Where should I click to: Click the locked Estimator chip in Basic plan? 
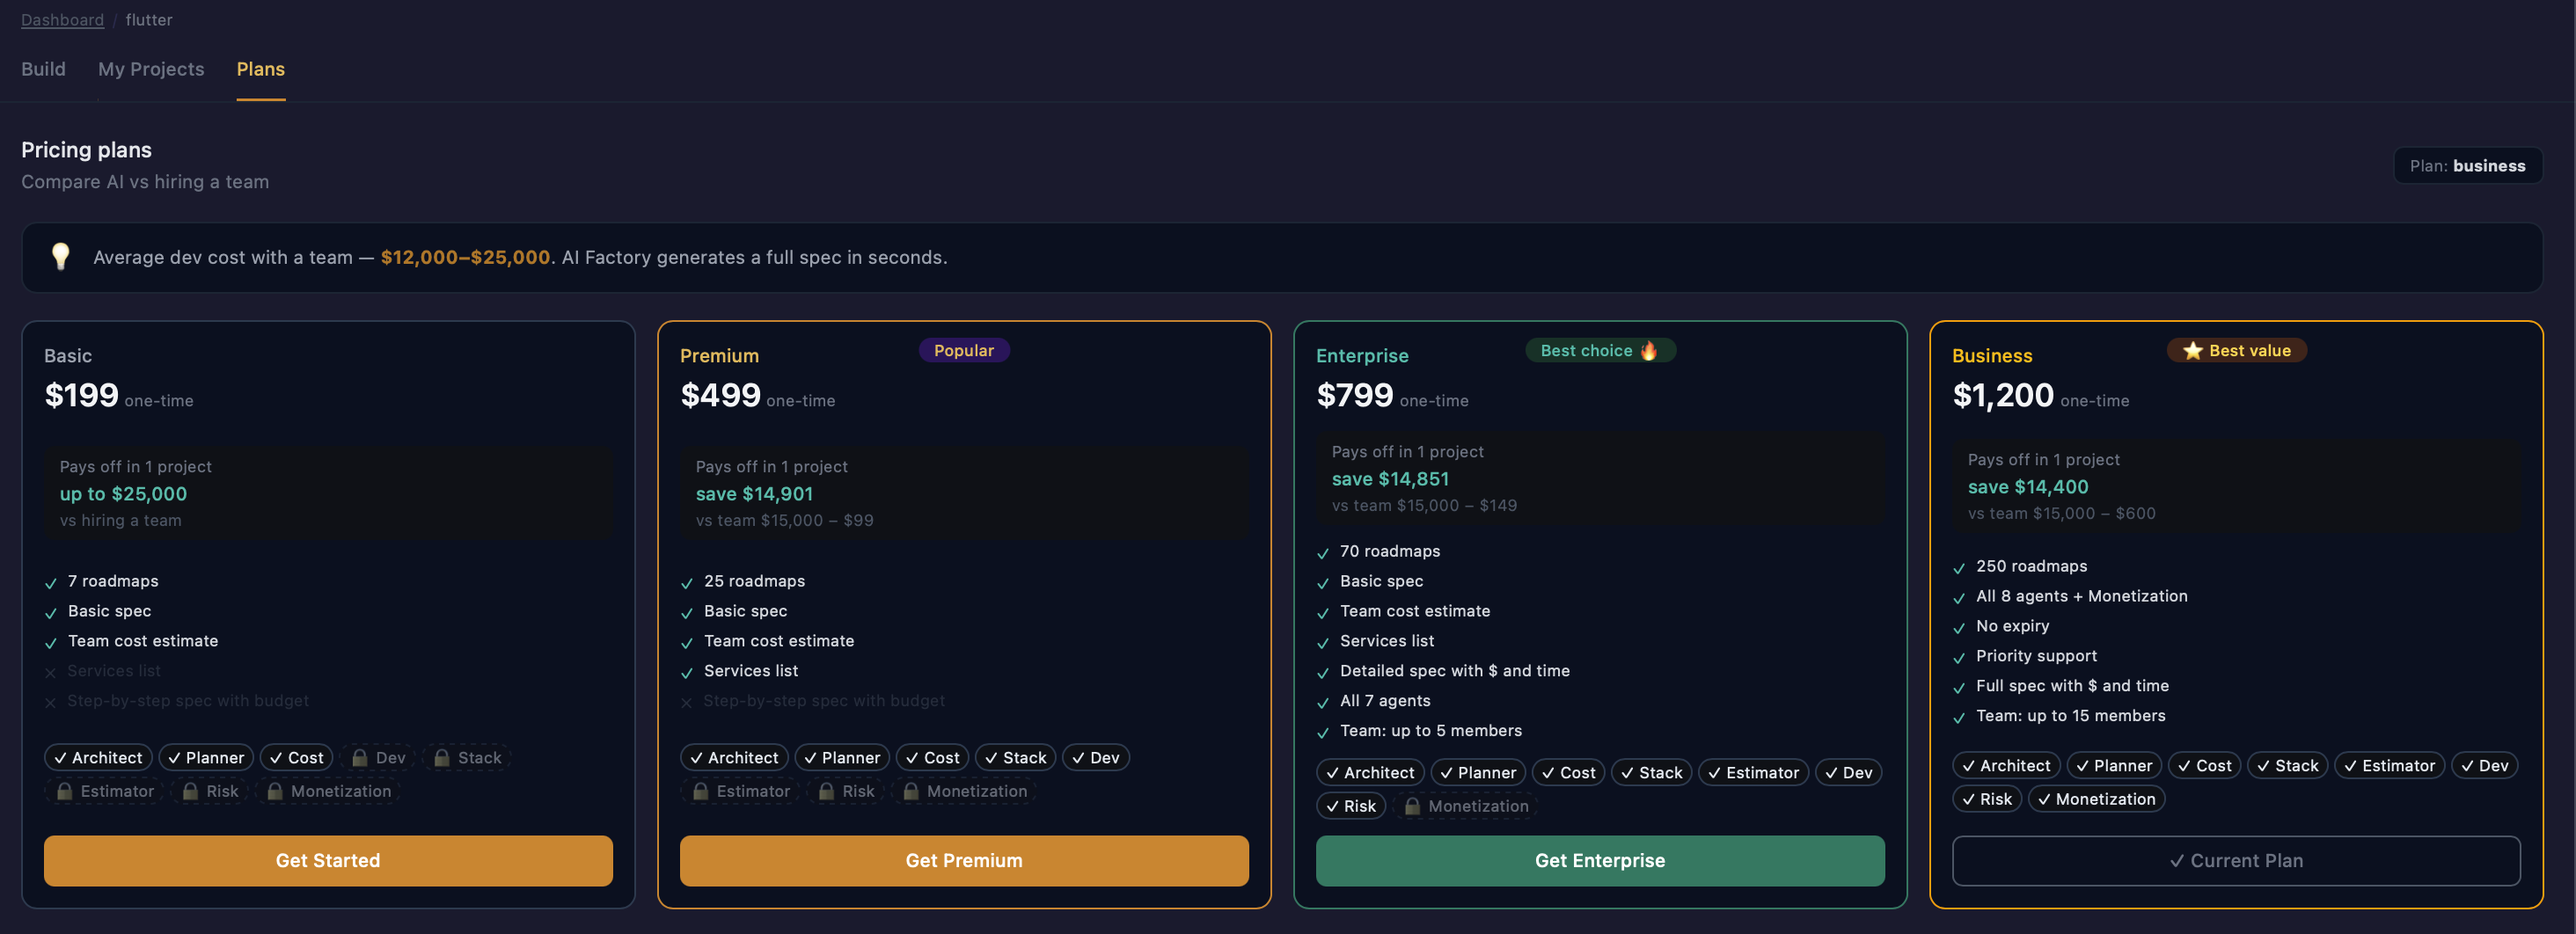[x=105, y=791]
